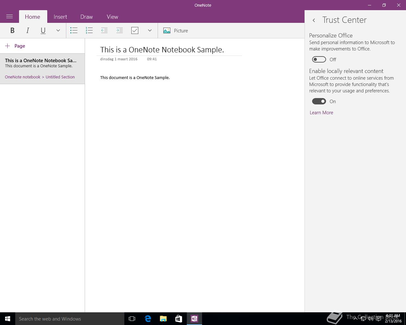Image resolution: width=406 pixels, height=325 pixels.
Task: Open the Draw tab
Action: click(87, 17)
